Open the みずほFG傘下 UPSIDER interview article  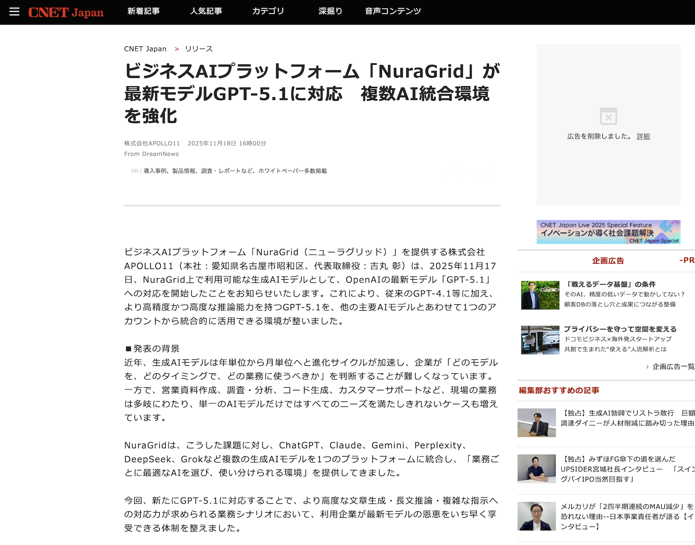[x=627, y=469]
